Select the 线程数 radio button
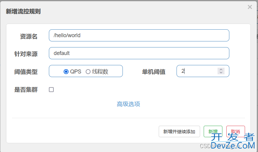The height and width of the screenshot is (152, 258). click(88, 72)
